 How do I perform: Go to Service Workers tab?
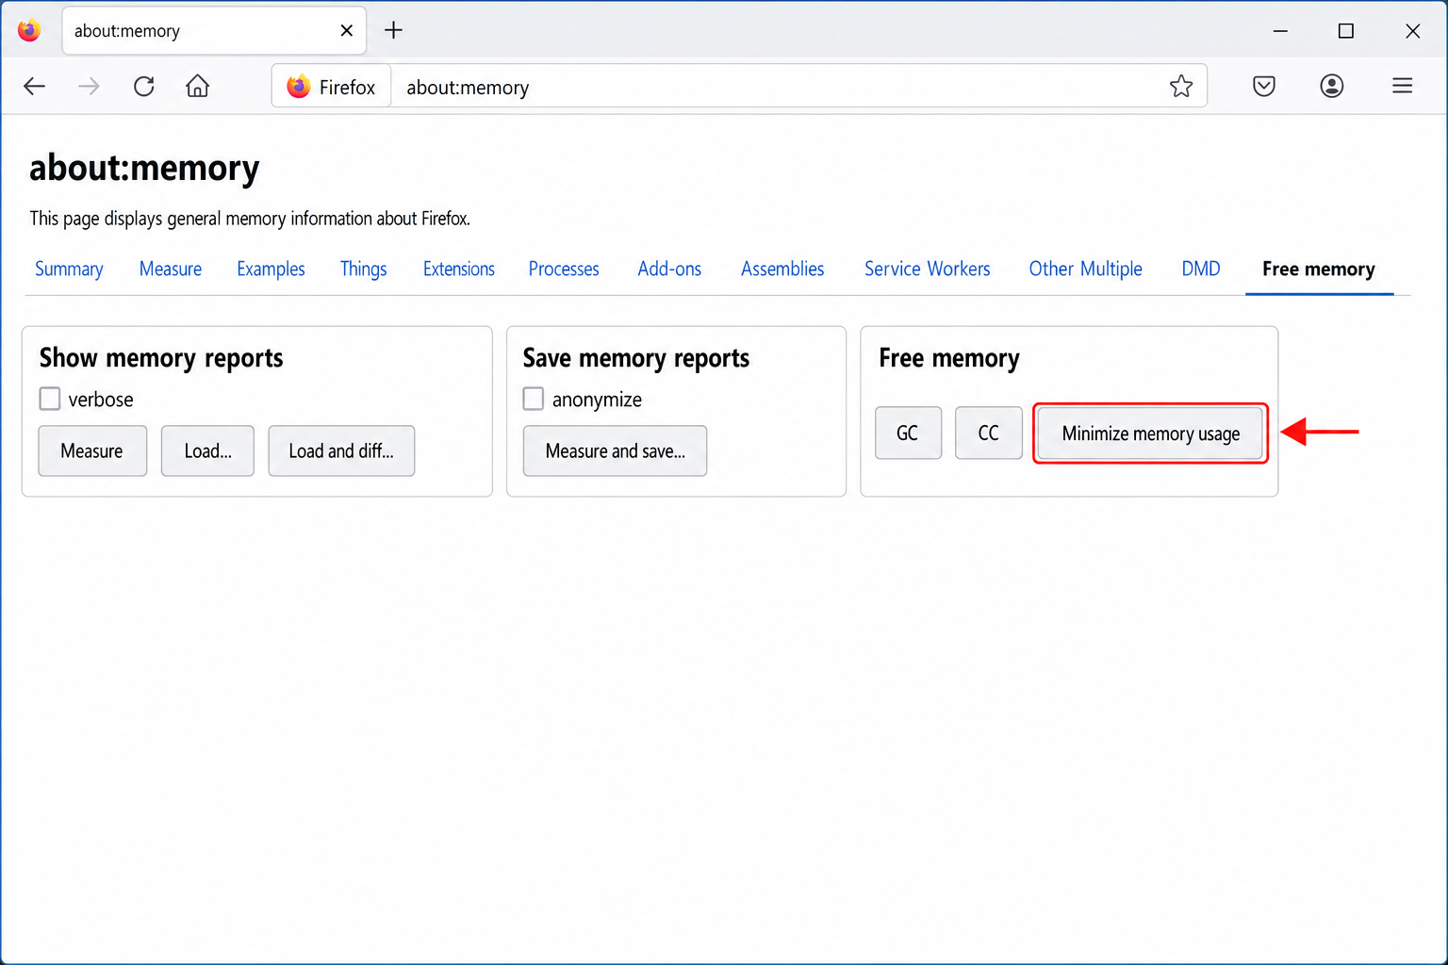[x=927, y=270]
